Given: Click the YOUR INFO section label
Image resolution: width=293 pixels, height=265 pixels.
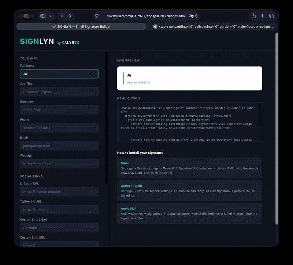Looking at the screenshot, I should coord(29,59).
